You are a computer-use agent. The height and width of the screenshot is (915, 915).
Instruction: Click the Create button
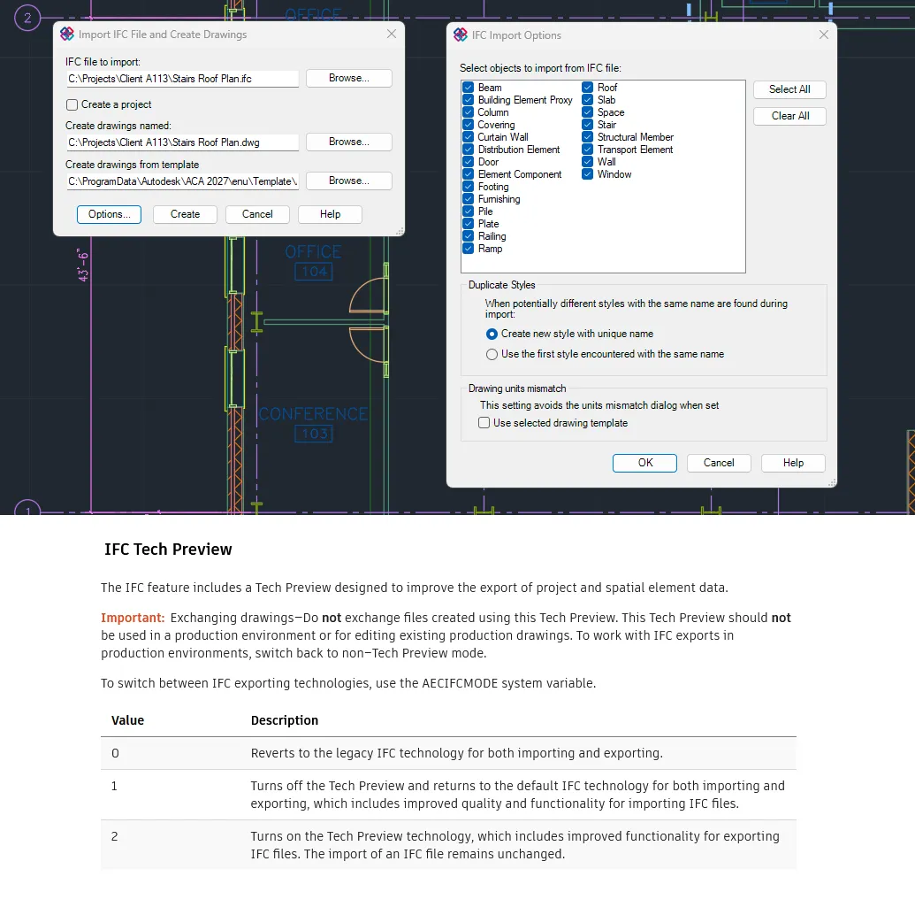coord(185,214)
